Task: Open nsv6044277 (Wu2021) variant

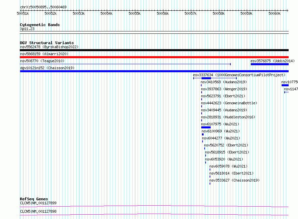Action: click(x=221, y=138)
